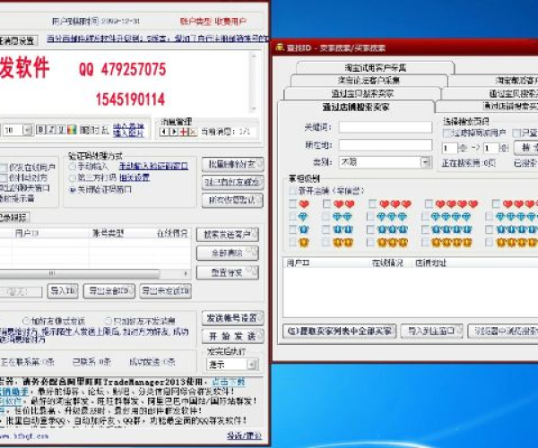
Task: Switch to 通过宝贝搜索卖家 tab
Action: 362,93
